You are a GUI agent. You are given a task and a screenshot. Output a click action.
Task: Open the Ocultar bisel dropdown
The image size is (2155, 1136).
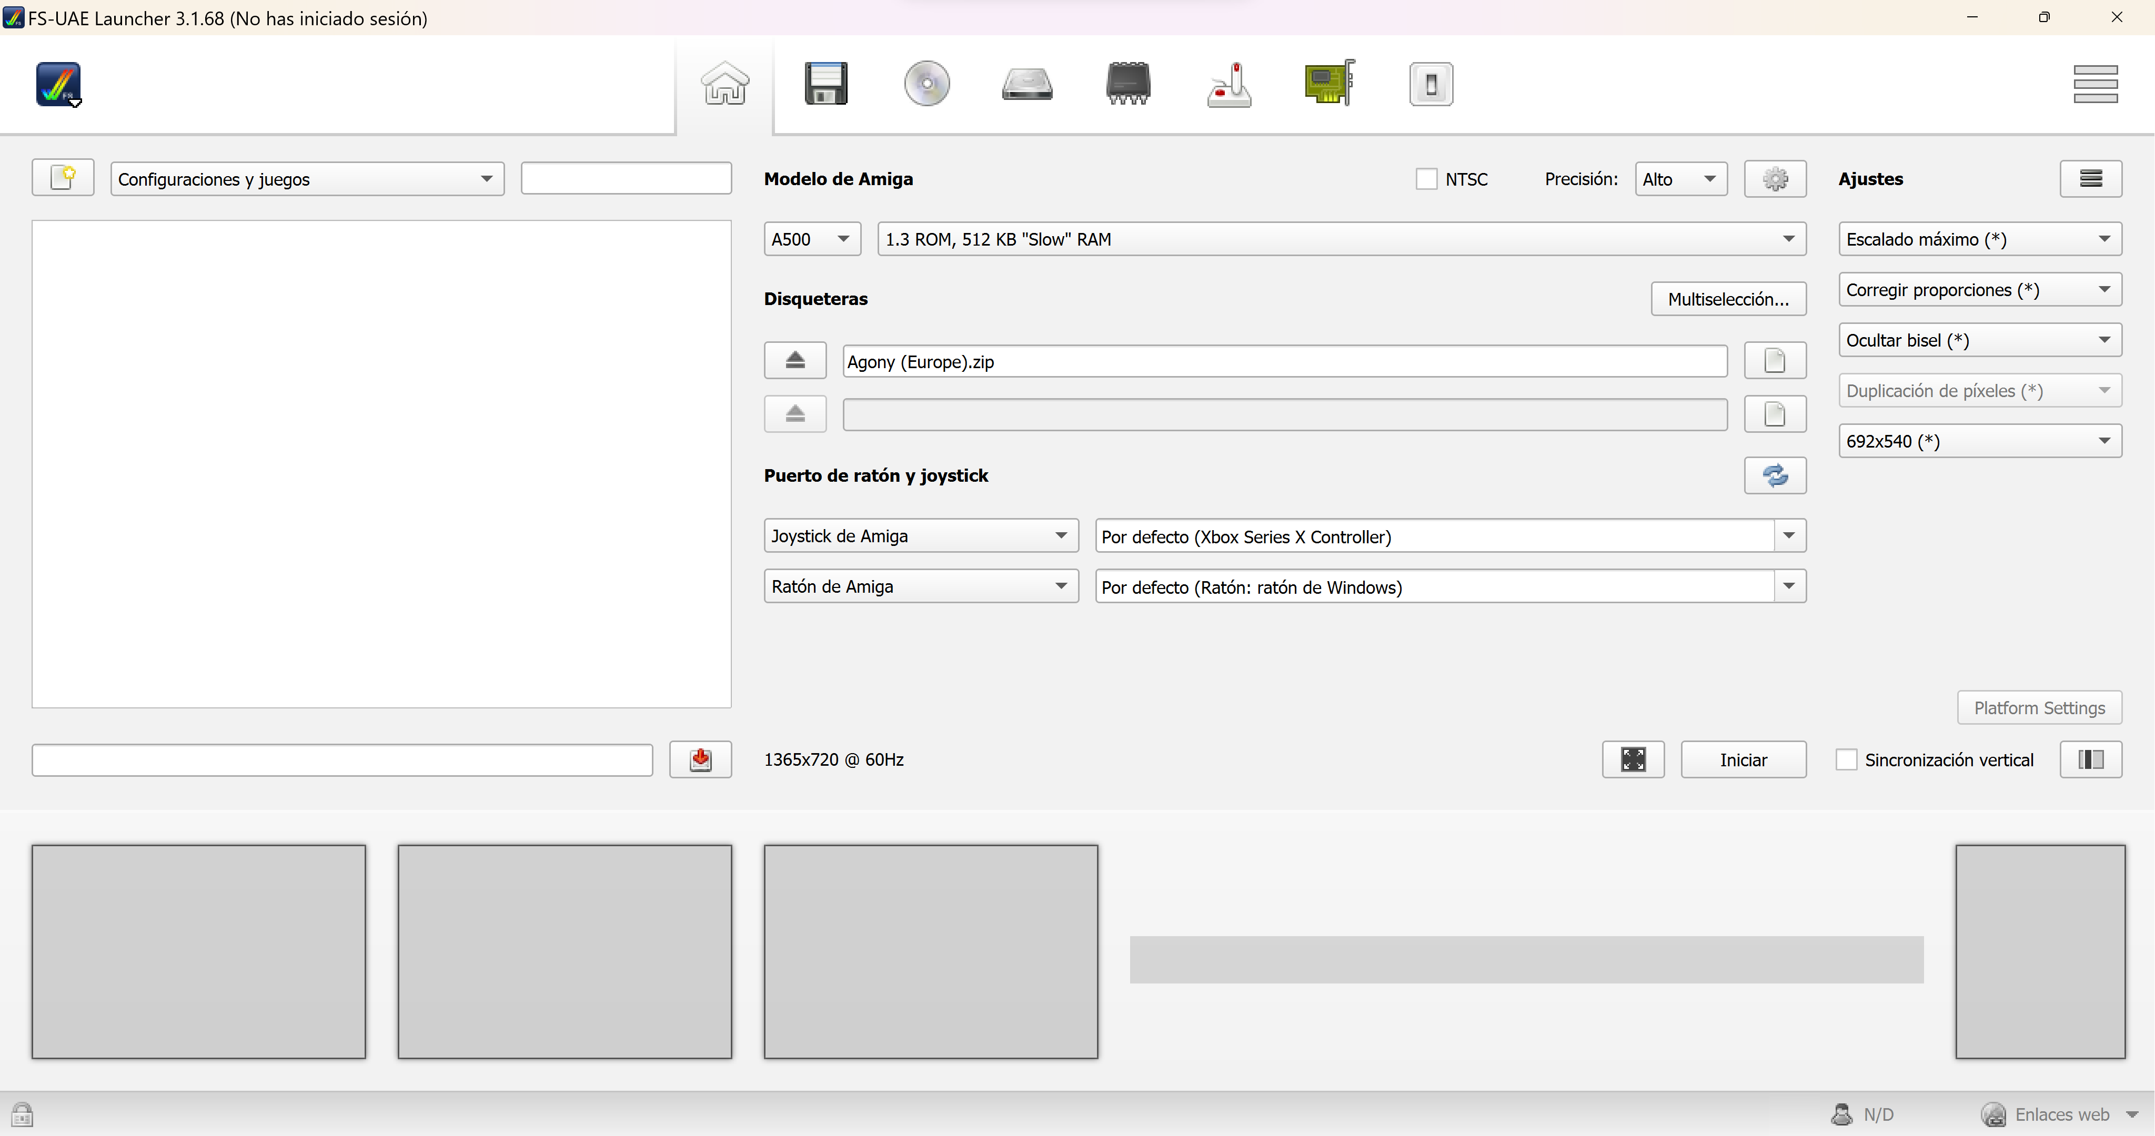(x=1980, y=340)
